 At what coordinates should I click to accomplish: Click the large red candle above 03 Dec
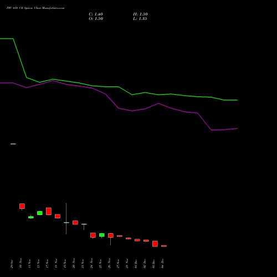point(155,244)
